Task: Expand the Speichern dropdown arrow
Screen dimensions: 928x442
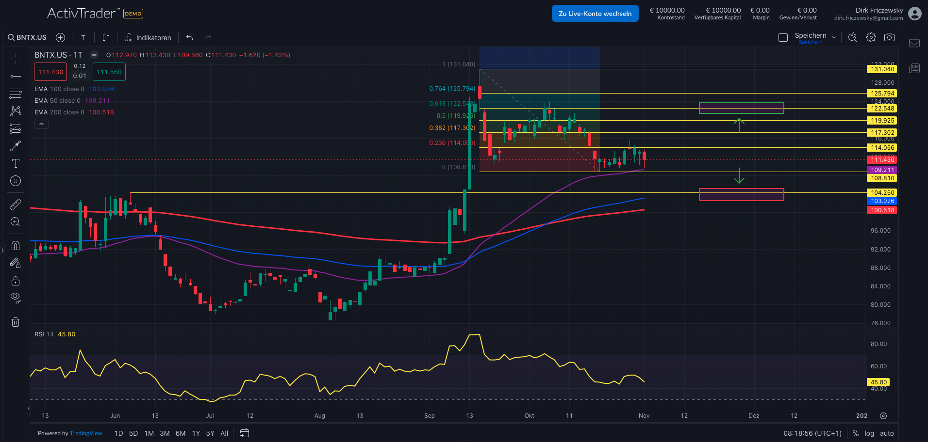Action: click(834, 37)
